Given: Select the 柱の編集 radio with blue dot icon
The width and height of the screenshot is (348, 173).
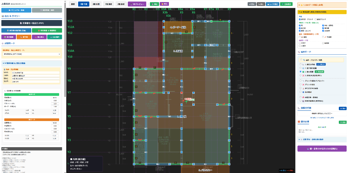Looking at the screenshot, I should [300, 92].
